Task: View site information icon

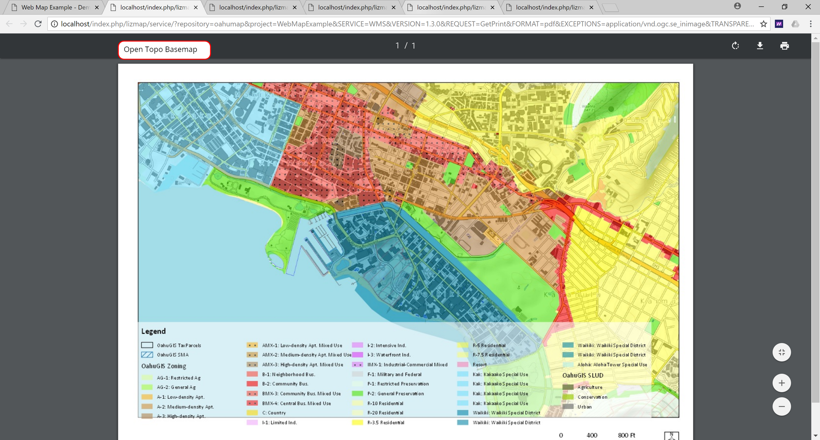Action: [x=54, y=24]
